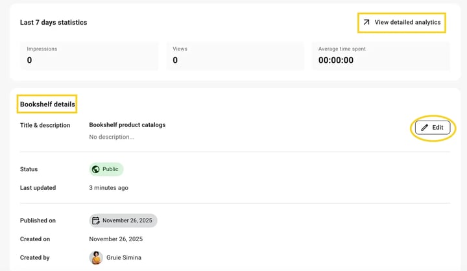
Task: Click the Bookshelf details heading
Action: click(47, 104)
